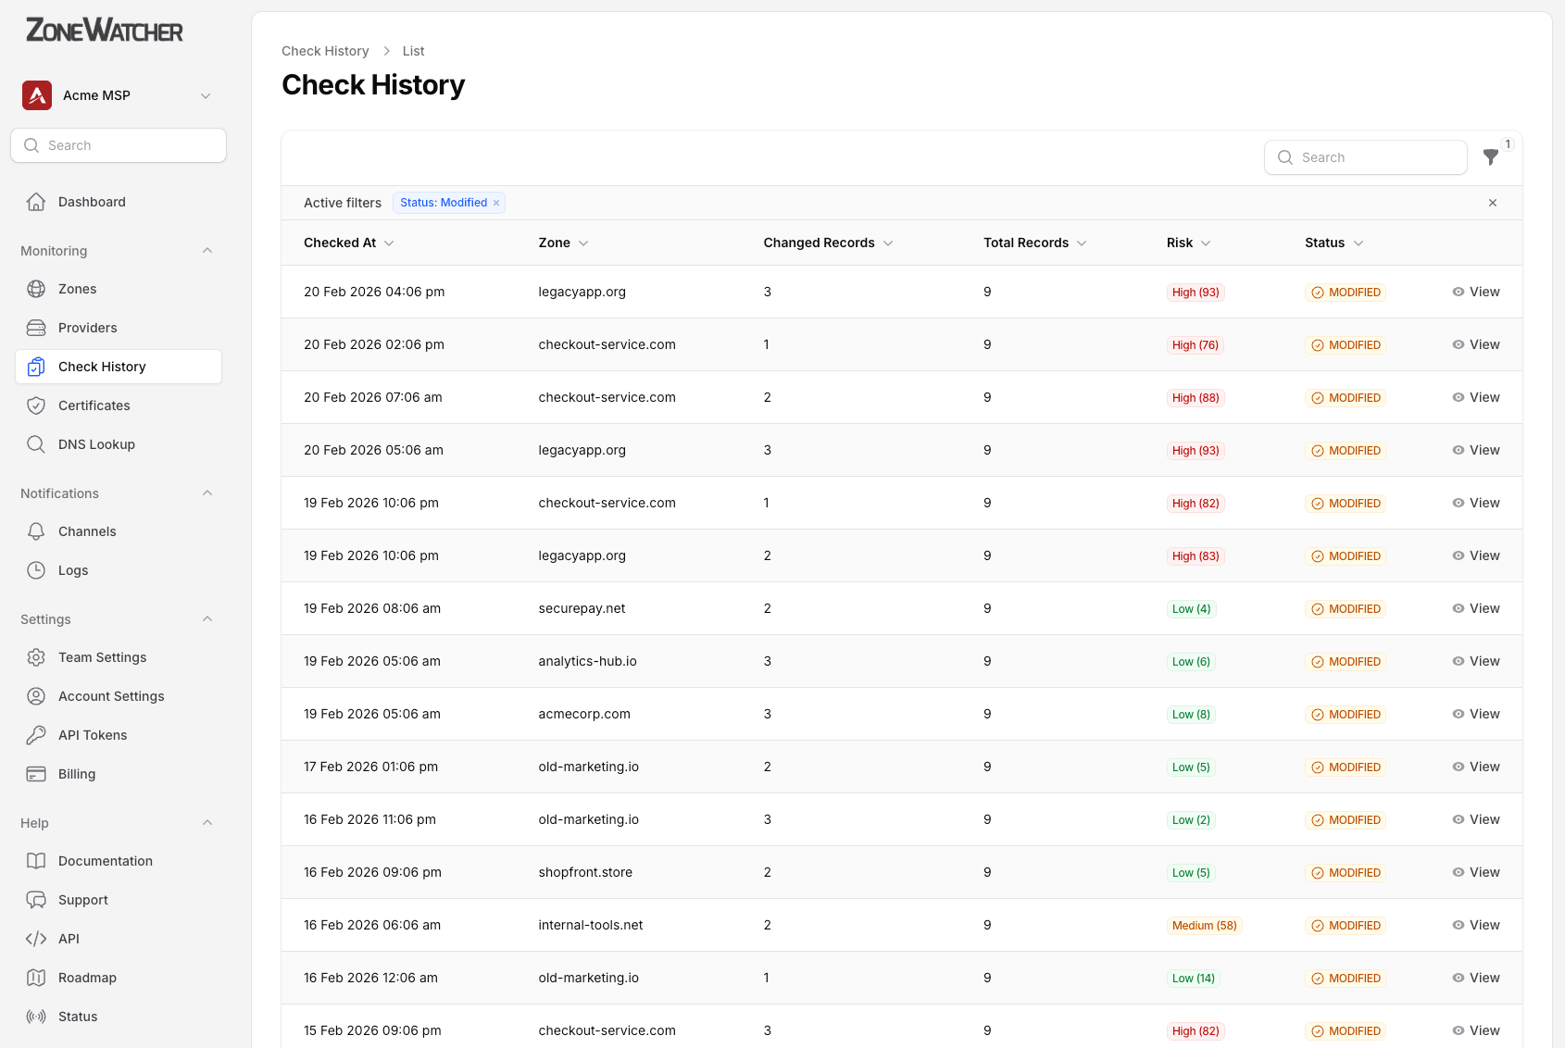Click the table search field
Image resolution: width=1565 pixels, height=1048 pixels.
1366,156
